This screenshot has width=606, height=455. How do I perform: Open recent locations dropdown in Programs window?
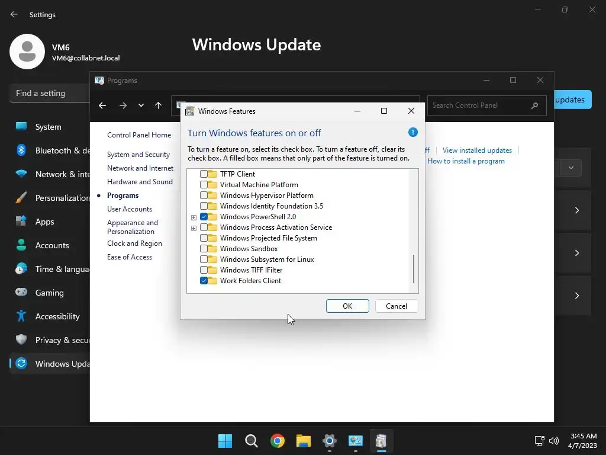141,105
